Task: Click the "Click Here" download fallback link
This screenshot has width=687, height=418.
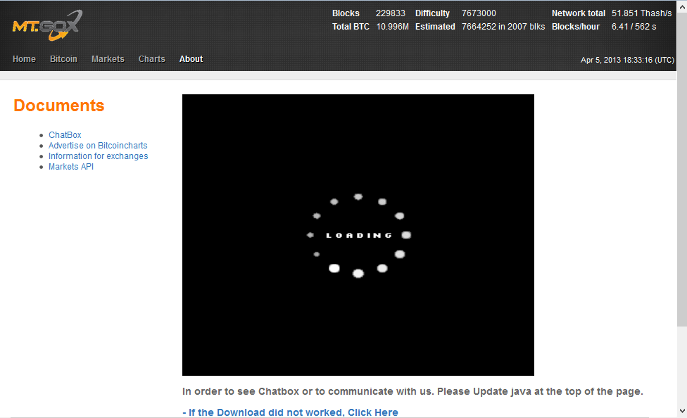Action: (x=374, y=412)
